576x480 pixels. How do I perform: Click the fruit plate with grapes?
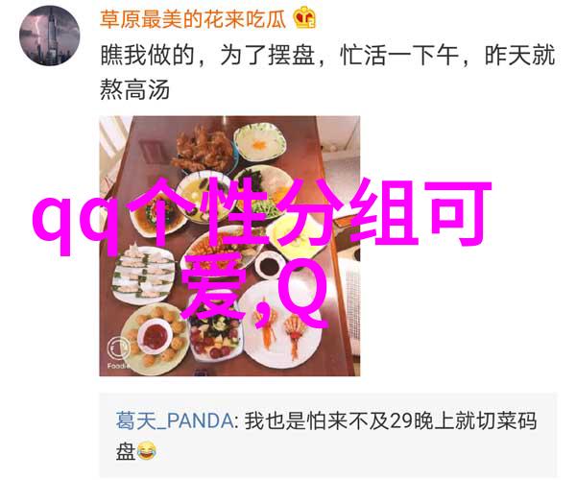214,338
